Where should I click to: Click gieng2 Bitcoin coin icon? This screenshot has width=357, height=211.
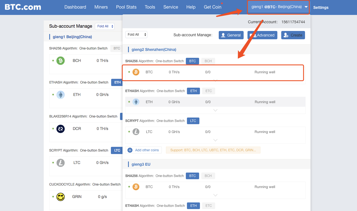pyautogui.click(x=136, y=72)
